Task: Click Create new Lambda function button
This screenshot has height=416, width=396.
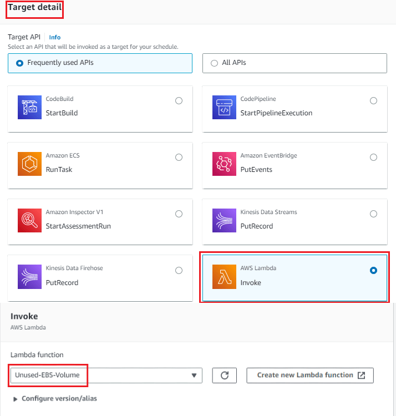Action: 310,375
